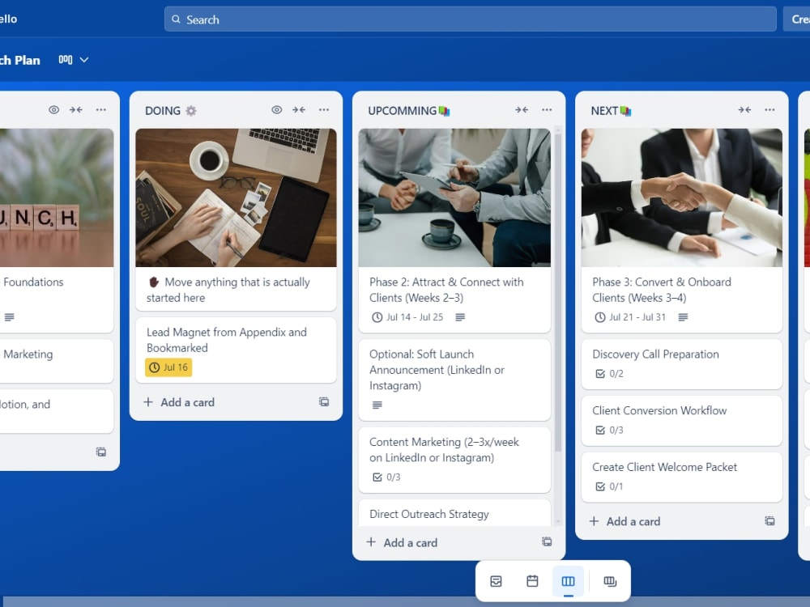Open 'Lead Magnet from Appendix and Bookmarked' card
Viewport: 810px width, 607px height.
pyautogui.click(x=236, y=350)
